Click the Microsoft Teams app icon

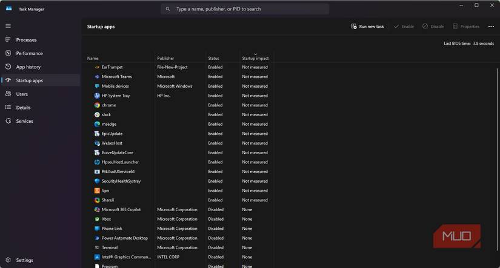point(97,77)
